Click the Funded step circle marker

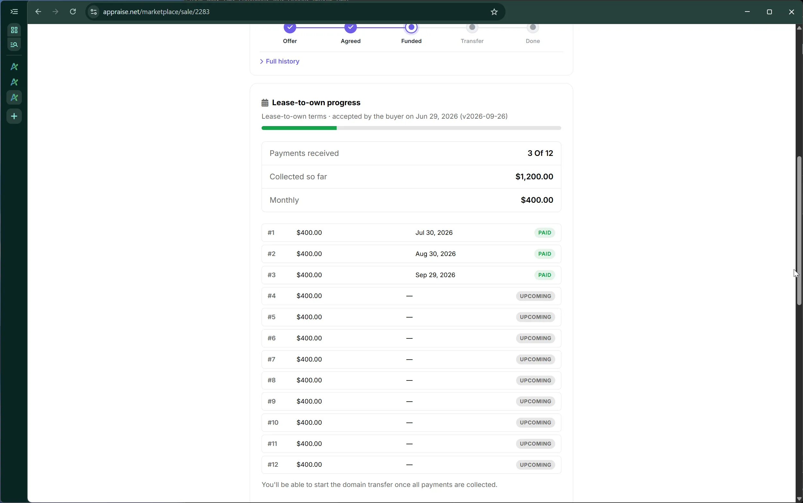pos(411,28)
